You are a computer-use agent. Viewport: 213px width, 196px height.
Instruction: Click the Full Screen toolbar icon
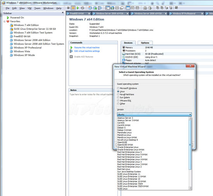[112, 8]
